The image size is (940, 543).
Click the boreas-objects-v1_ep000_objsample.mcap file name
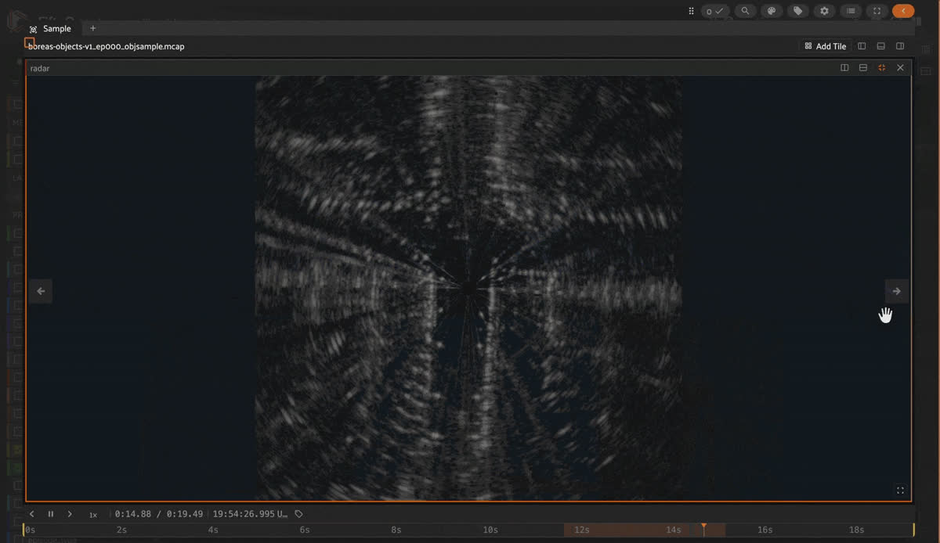pos(106,46)
